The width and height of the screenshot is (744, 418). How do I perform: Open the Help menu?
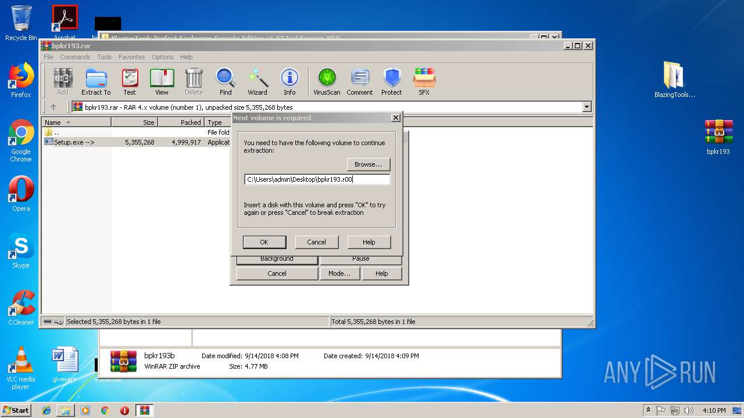186,57
